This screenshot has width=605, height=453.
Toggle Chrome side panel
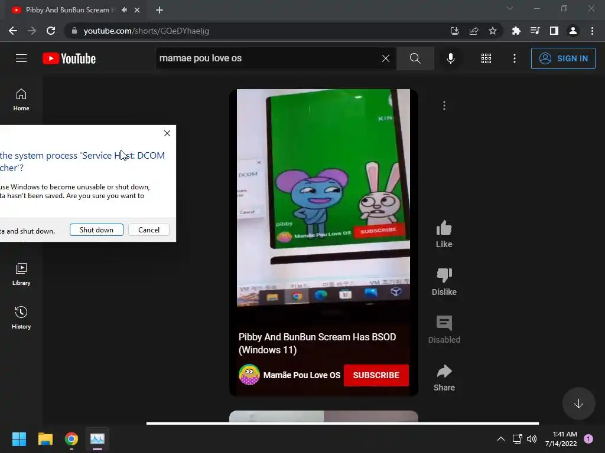point(554,31)
